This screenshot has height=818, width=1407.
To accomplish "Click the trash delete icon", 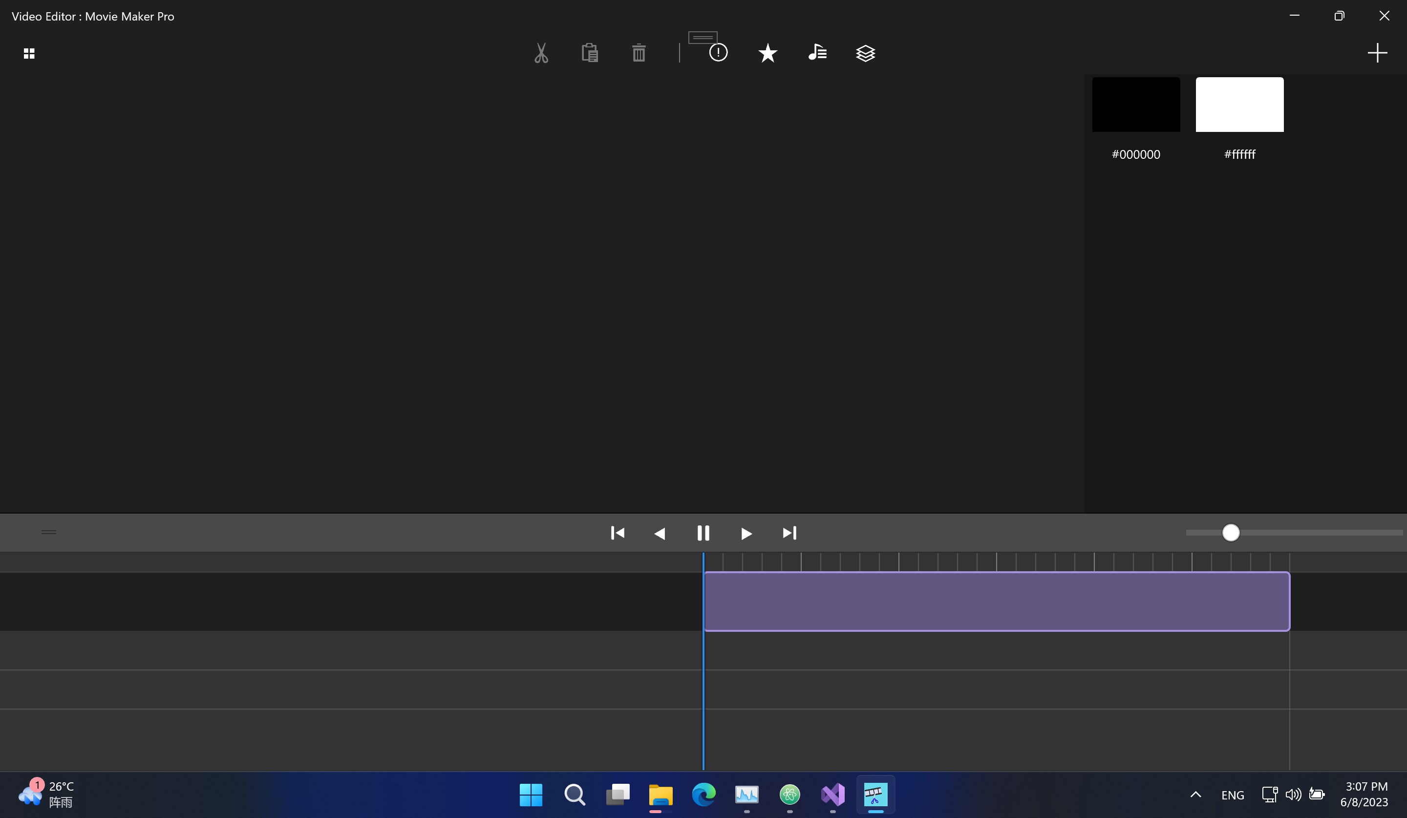I will point(639,53).
